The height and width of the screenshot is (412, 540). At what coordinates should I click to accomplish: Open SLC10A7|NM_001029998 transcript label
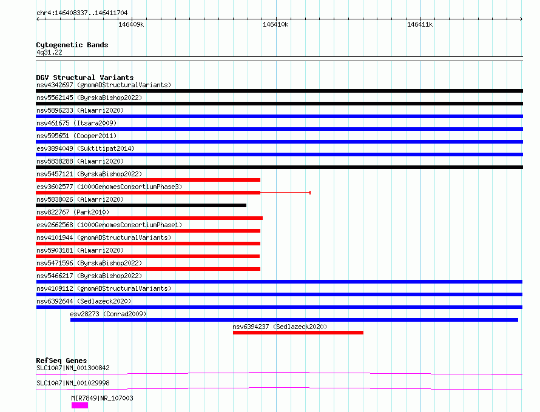[x=73, y=383]
